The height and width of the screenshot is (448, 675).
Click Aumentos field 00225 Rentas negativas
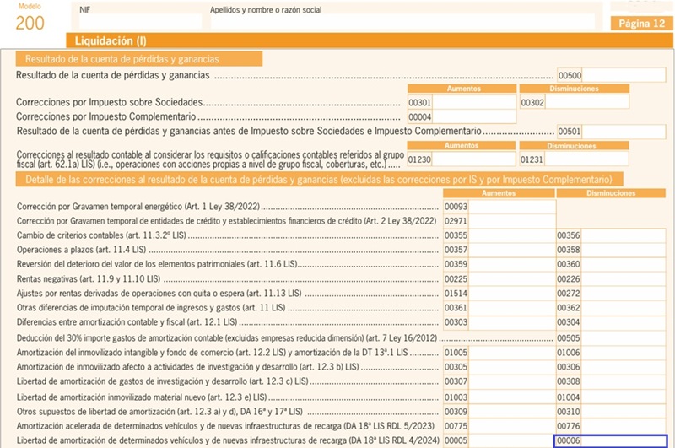[x=511, y=279]
